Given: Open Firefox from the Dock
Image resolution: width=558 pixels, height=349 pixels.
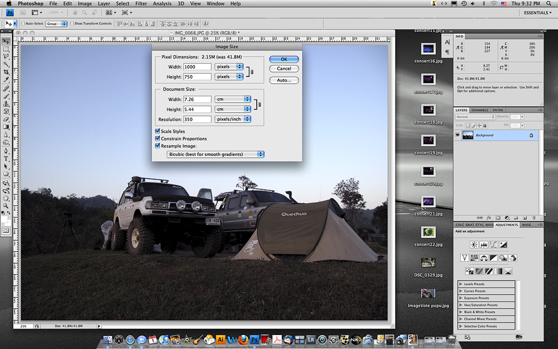Looking at the screenshot, I should (x=243, y=339).
